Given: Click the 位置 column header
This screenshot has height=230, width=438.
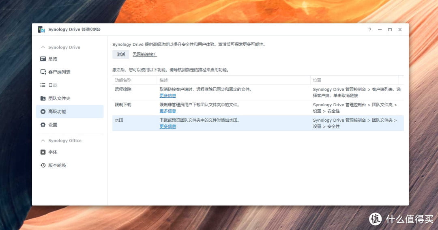Looking at the screenshot, I should coord(354,80).
